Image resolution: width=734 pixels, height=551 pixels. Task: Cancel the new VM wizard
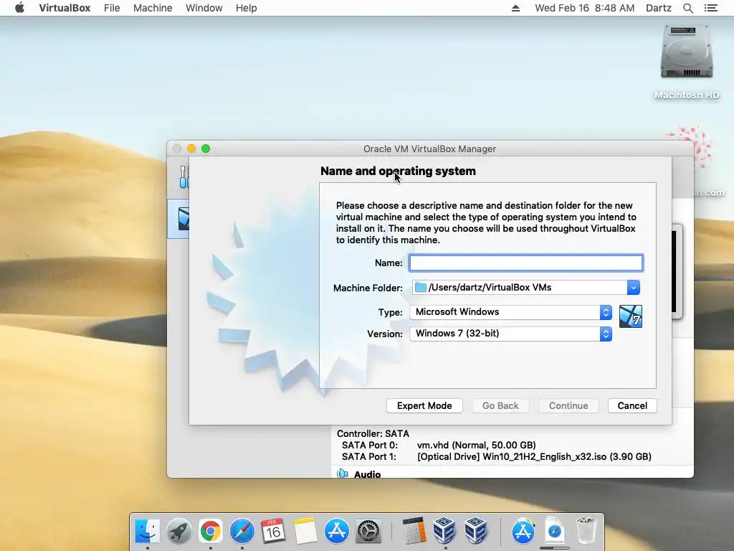pos(632,406)
